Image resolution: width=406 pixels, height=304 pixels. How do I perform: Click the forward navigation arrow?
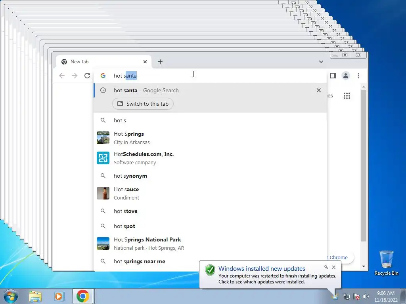pos(75,76)
